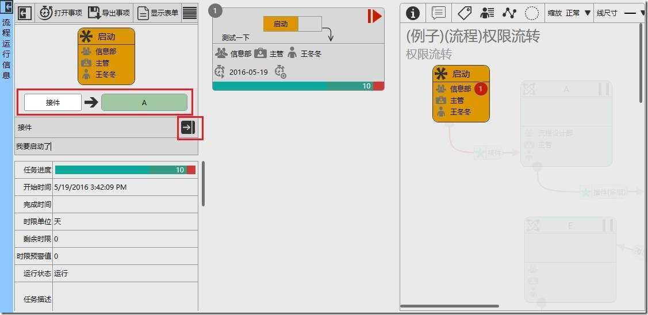Open the striped list menu icon after 显示表单
The image size is (648, 315).
[x=190, y=13]
